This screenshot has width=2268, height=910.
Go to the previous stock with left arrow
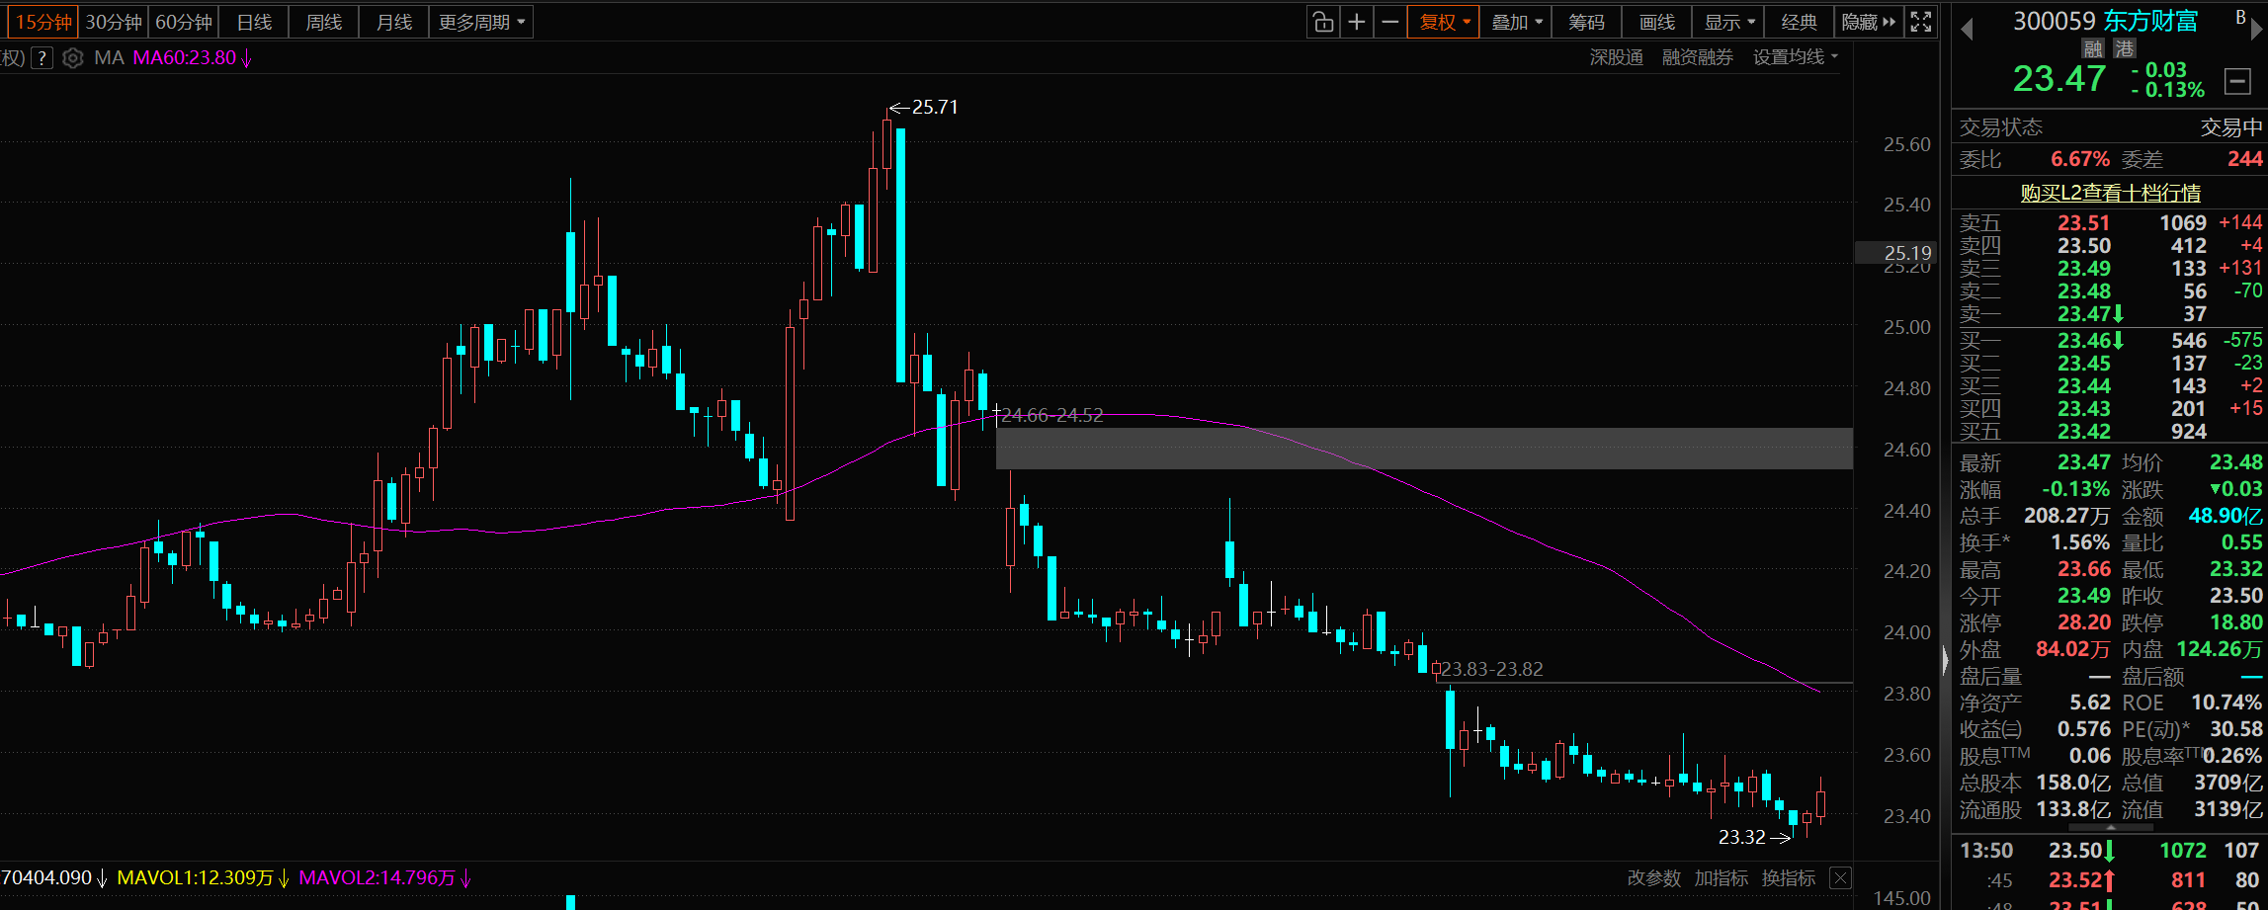(x=1967, y=30)
